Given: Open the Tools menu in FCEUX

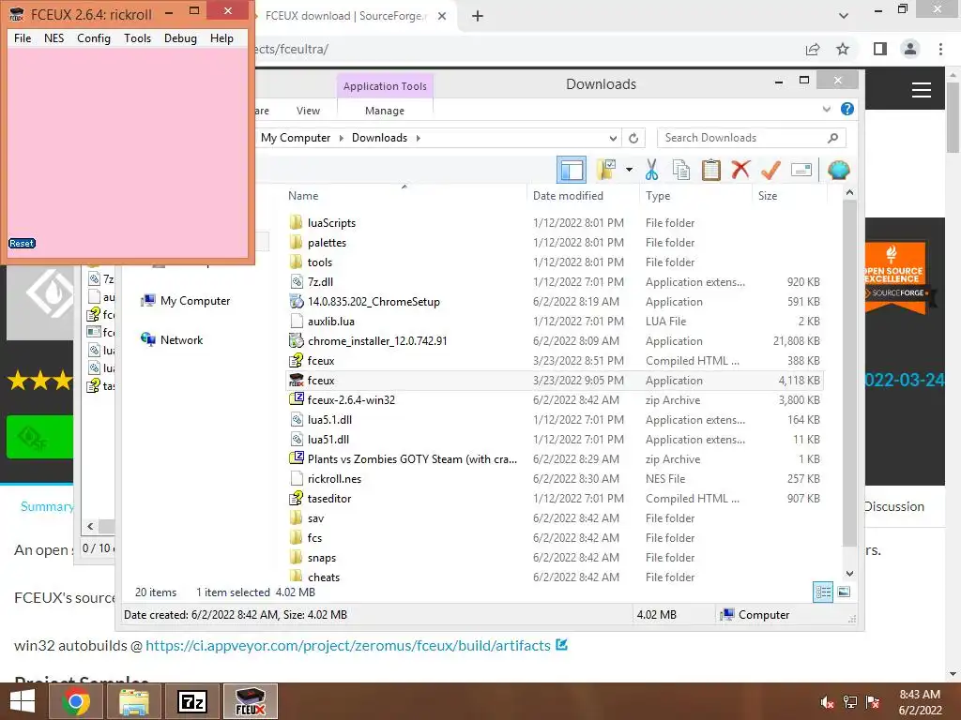Looking at the screenshot, I should click(x=137, y=37).
